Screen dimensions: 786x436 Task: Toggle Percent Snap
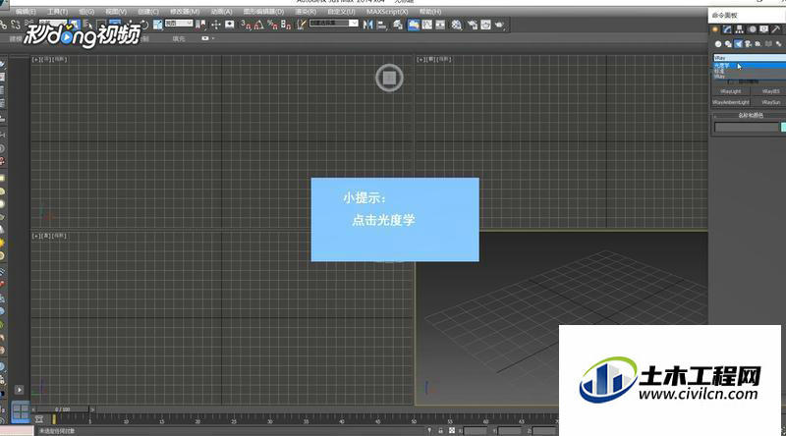coord(273,24)
